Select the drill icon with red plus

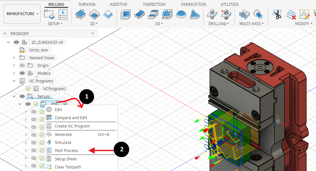click(226, 14)
